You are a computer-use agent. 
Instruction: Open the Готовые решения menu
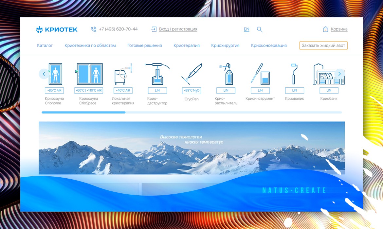[145, 45]
